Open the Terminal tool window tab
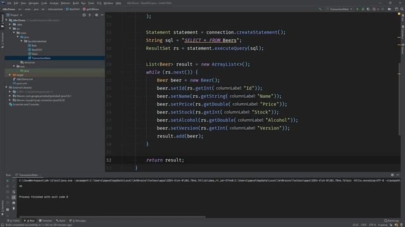This screenshot has height=227, width=405. [x=45, y=221]
